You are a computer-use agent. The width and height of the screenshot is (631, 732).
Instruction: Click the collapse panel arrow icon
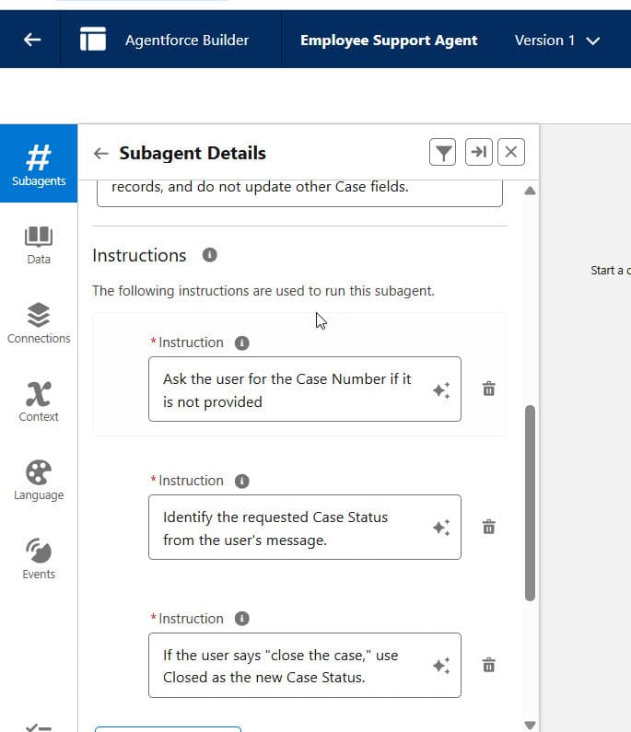[479, 152]
